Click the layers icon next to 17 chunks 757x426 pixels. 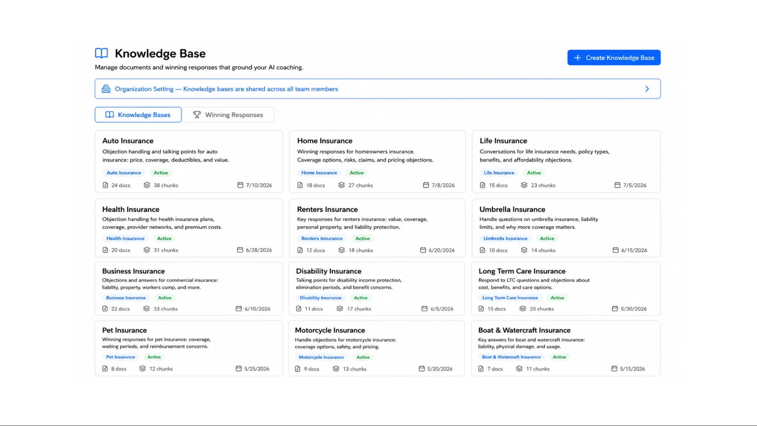[x=340, y=308]
